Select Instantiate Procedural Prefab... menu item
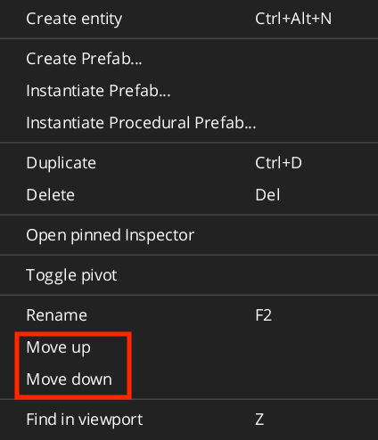Viewport: 378px width, 440px height. (189, 123)
